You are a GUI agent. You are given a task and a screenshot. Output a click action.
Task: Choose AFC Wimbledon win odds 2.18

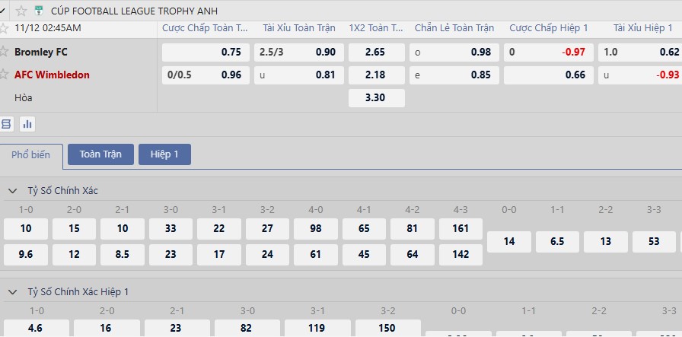(x=376, y=75)
